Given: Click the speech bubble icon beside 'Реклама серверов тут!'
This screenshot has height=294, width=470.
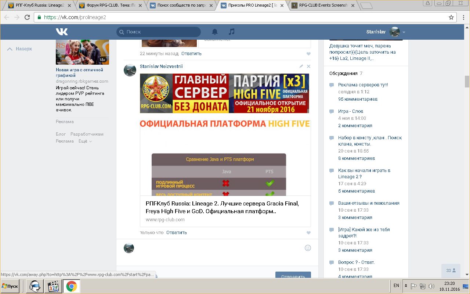Looking at the screenshot, I should [x=332, y=85].
